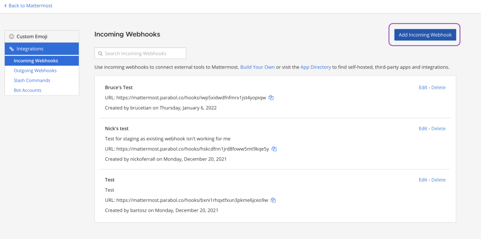Focus the Search Incoming Webhooks field
This screenshot has width=481, height=239.
[140, 54]
